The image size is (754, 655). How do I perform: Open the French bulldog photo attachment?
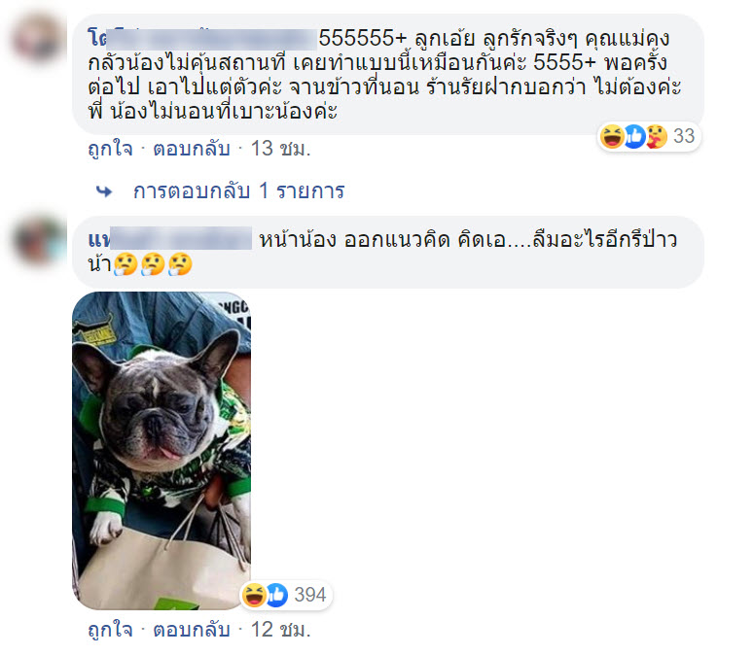(x=162, y=450)
